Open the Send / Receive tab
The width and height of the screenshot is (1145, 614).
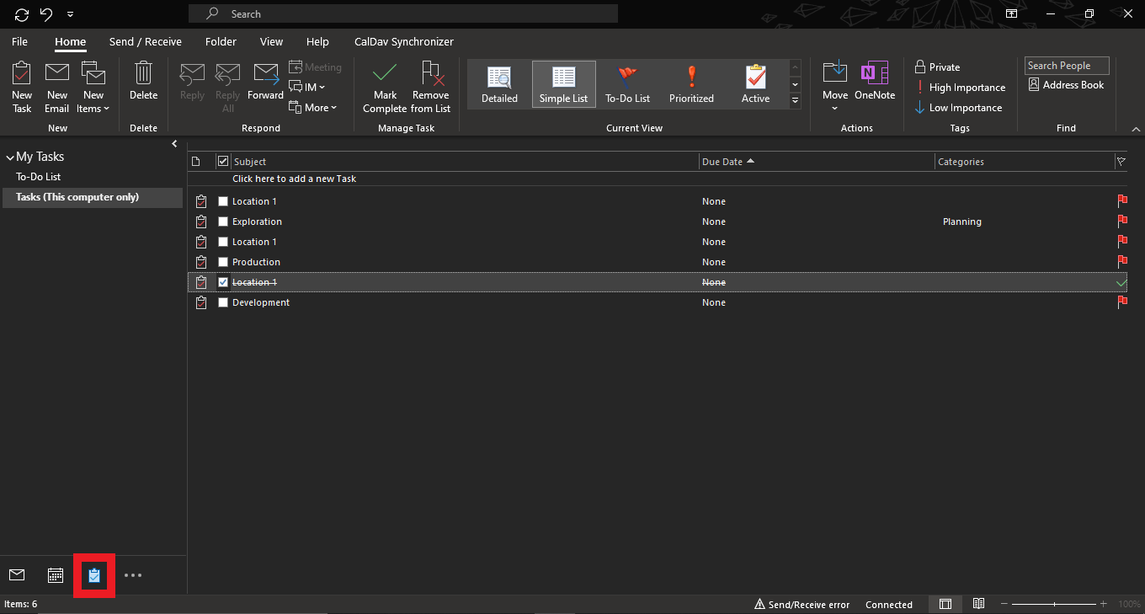tap(145, 41)
